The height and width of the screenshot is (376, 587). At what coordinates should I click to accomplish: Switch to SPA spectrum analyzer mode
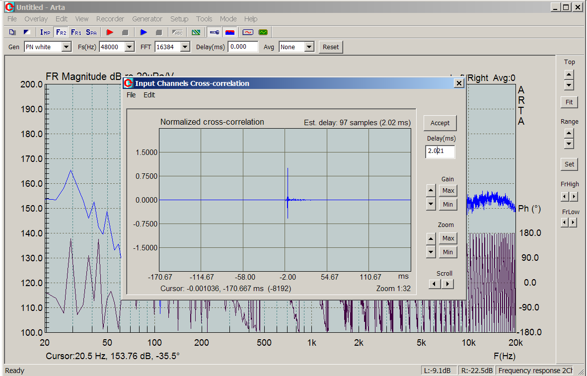point(91,32)
